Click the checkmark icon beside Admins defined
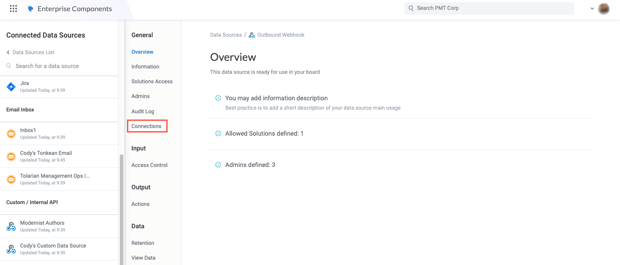The width and height of the screenshot is (620, 265). point(218,164)
